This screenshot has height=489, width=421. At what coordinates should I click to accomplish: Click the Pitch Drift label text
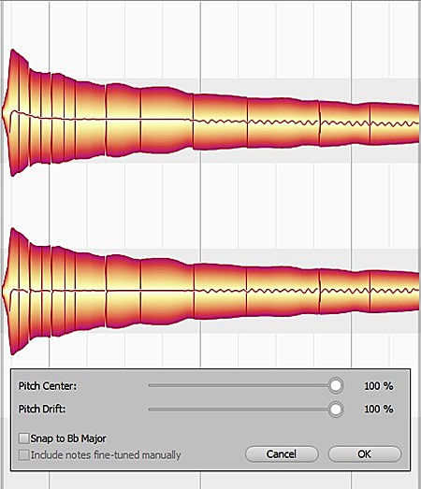(42, 409)
